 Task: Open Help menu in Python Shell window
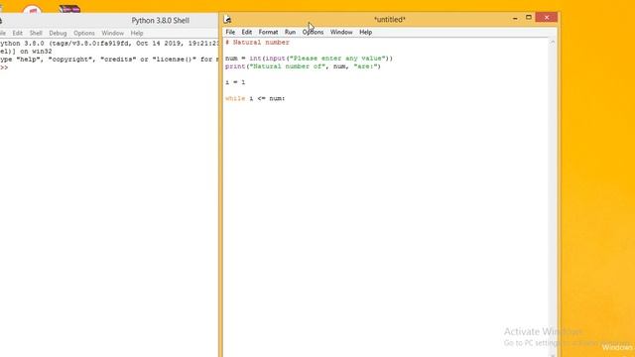click(137, 33)
